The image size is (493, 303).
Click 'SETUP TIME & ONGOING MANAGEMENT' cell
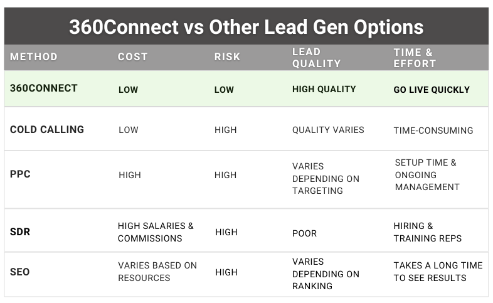click(427, 174)
